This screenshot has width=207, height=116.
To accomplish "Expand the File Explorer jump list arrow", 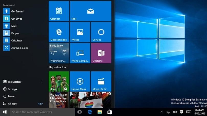I will [42, 82].
